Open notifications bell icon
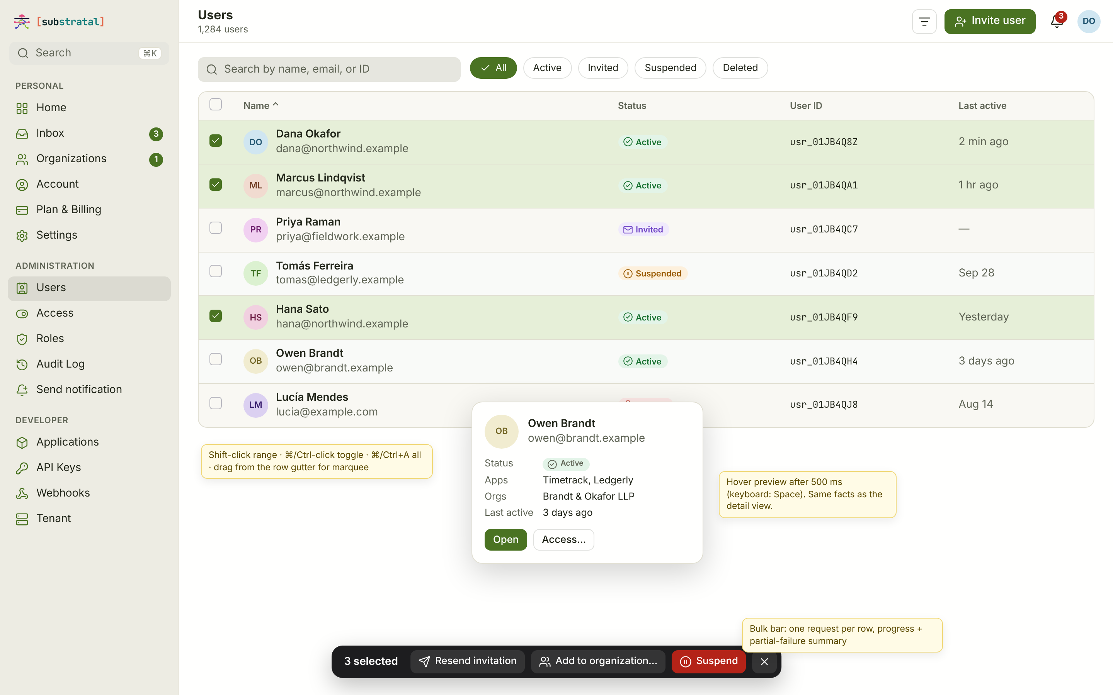Viewport: 1113px width, 695px height. pyautogui.click(x=1057, y=21)
